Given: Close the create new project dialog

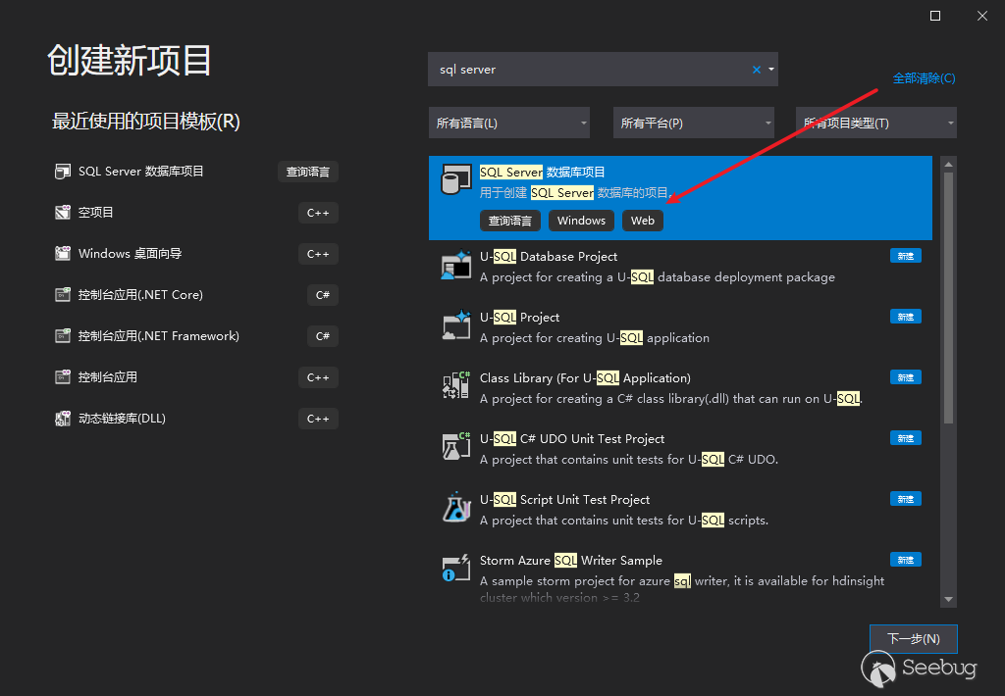Looking at the screenshot, I should point(981,16).
